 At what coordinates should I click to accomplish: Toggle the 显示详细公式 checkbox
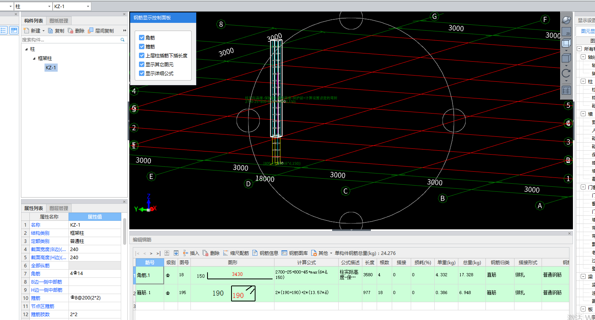(x=142, y=73)
